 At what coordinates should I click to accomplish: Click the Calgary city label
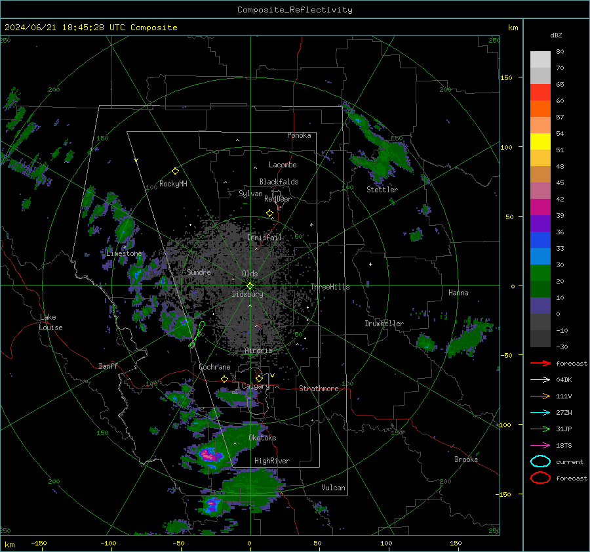coord(256,386)
